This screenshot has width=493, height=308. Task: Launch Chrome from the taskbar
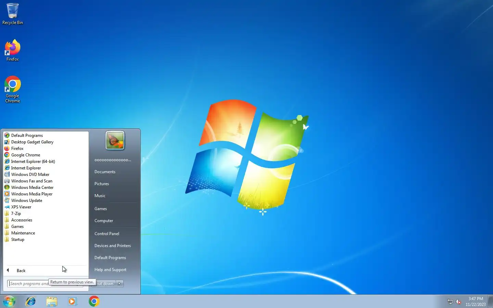coord(94,301)
